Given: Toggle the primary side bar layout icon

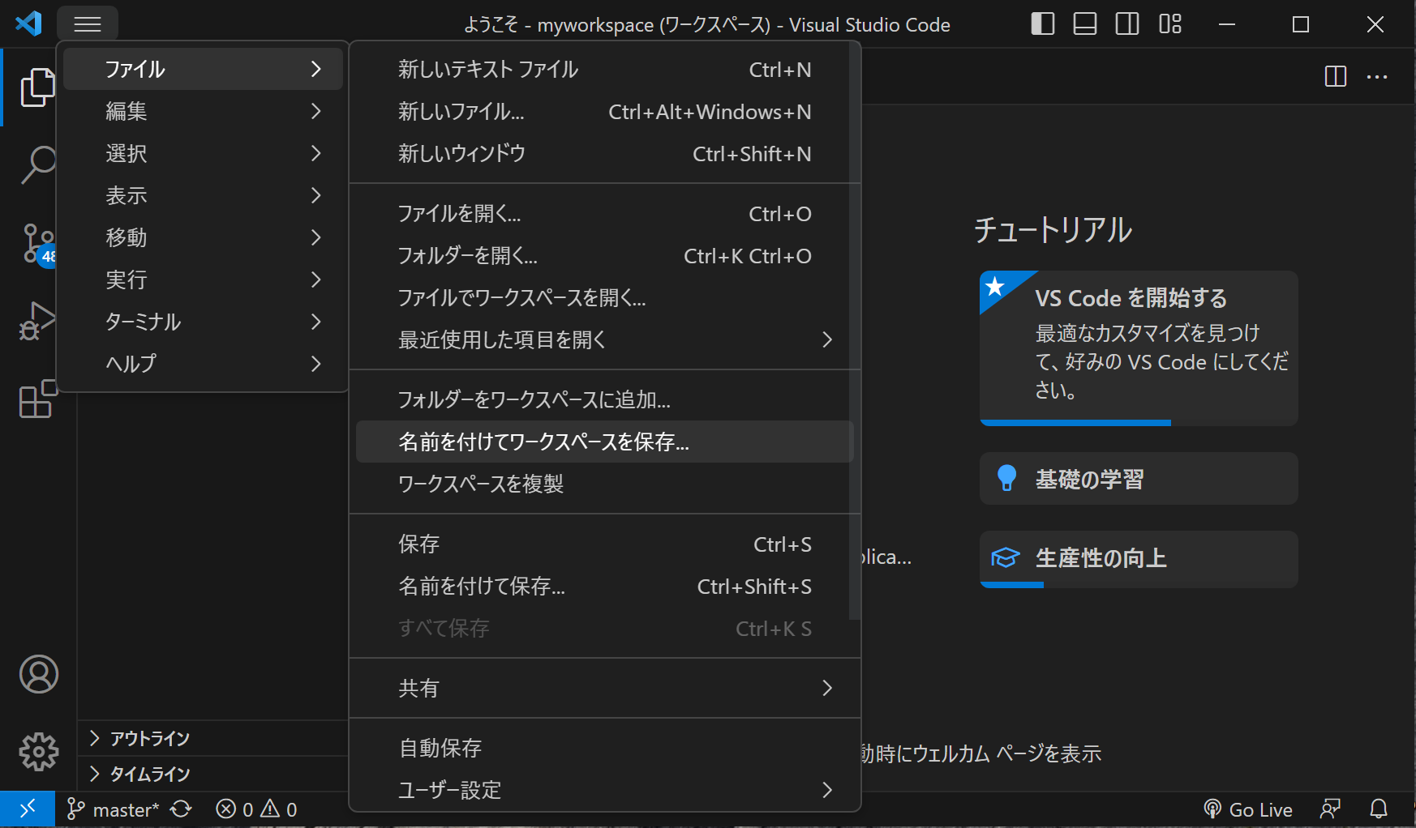Looking at the screenshot, I should 1043,24.
